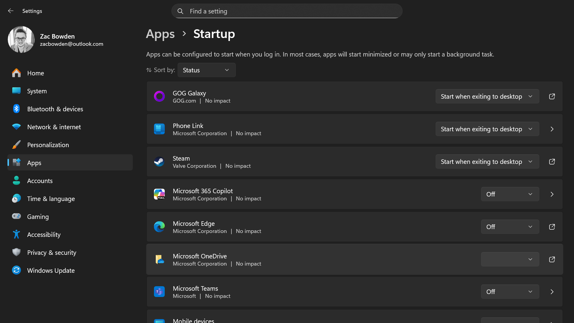
Task: Open Privacy & security settings page
Action: tap(70, 252)
